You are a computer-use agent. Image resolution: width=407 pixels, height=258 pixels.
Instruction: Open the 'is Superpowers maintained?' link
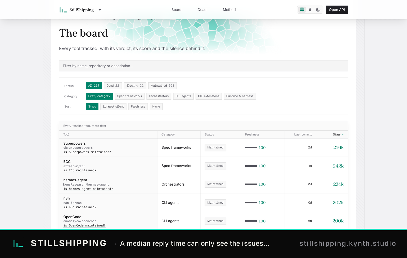(x=87, y=152)
